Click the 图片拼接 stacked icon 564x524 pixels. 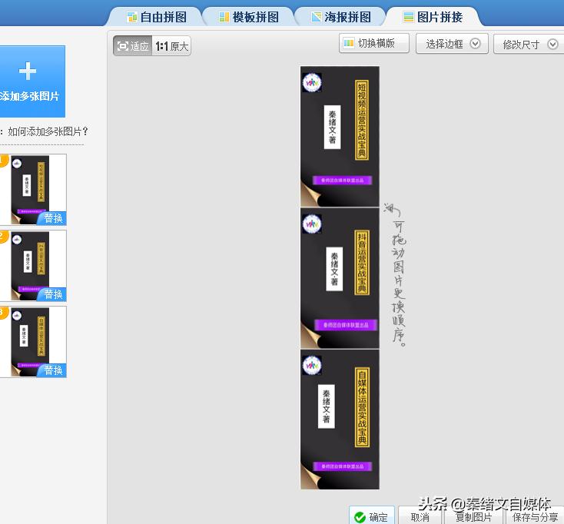[408, 17]
